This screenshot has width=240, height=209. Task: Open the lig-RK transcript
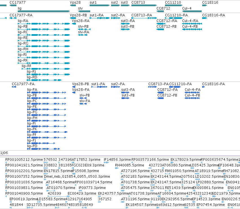coord(44,63)
